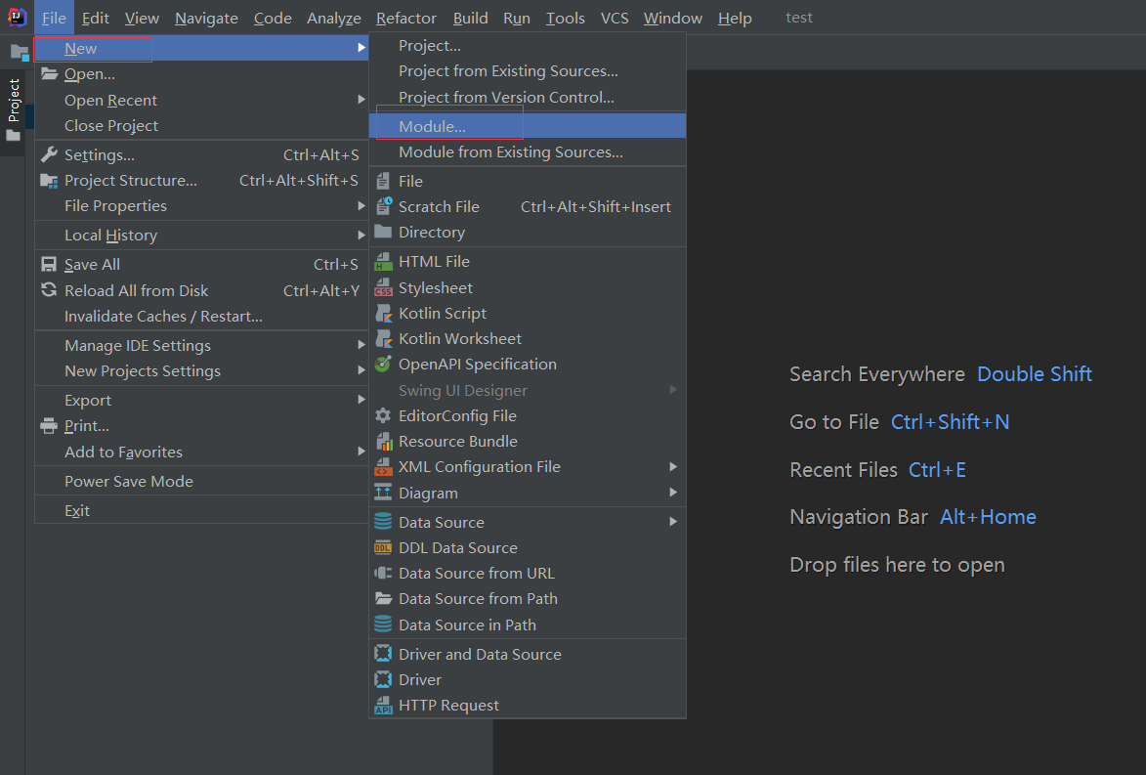The height and width of the screenshot is (775, 1146).
Task: Select Invalidate Caches / Restart...
Action: [x=163, y=317]
